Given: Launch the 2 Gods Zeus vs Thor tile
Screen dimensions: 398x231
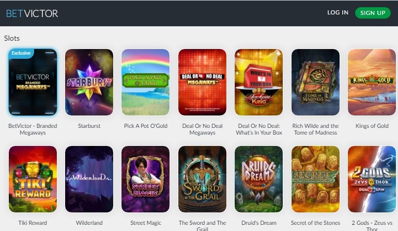Looking at the screenshot, I should tap(372, 179).
